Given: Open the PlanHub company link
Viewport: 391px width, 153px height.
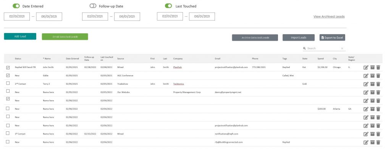Looking at the screenshot, I should pyautogui.click(x=177, y=67).
